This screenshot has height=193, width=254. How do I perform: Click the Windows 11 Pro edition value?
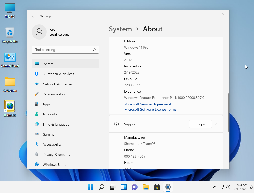tap(136, 47)
